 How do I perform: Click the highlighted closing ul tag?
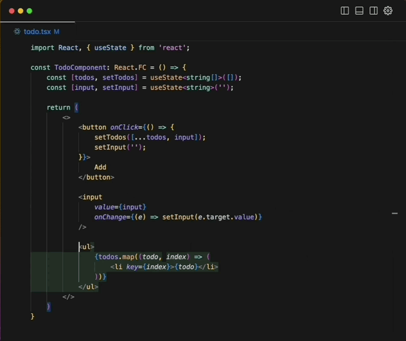[88, 286]
